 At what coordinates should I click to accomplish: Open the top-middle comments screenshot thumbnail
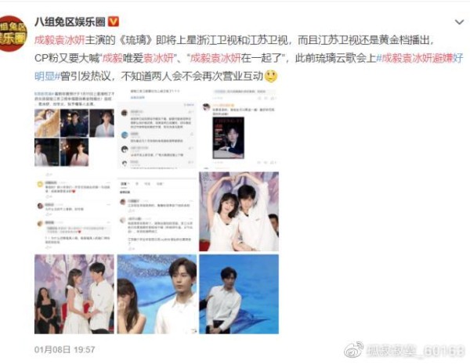click(157, 128)
